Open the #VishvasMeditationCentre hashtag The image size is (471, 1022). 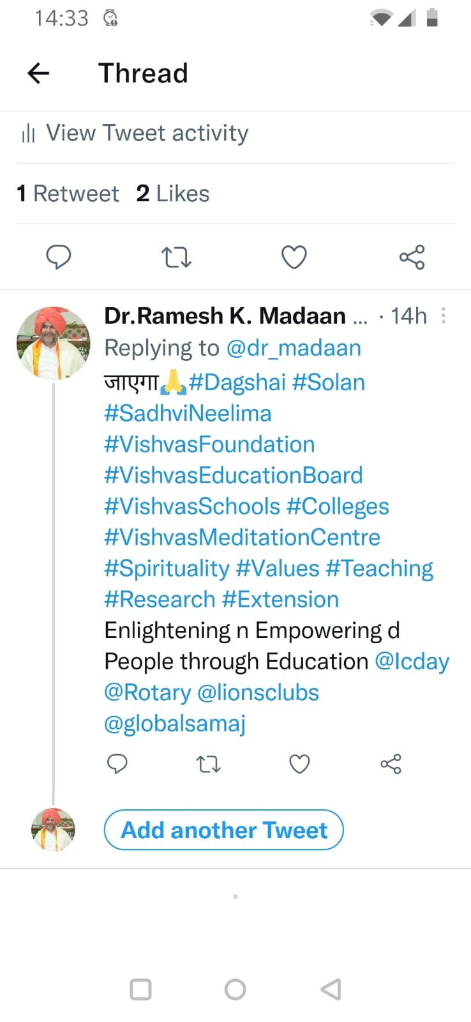coord(242,537)
